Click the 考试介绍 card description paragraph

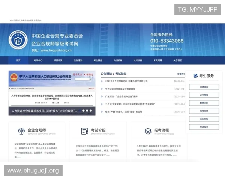point(97,150)
